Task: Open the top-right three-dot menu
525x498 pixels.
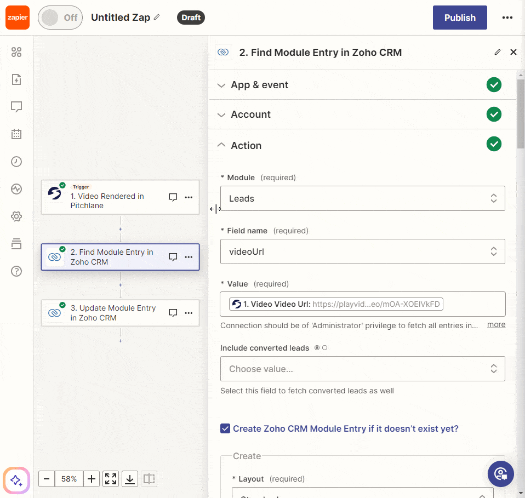Action: click(507, 18)
